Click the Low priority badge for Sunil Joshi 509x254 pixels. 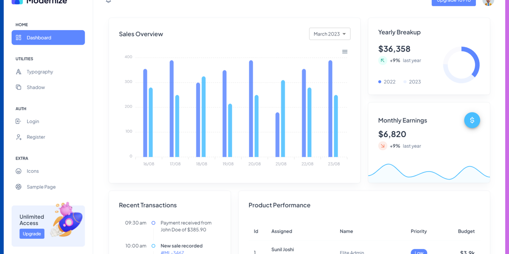419,252
